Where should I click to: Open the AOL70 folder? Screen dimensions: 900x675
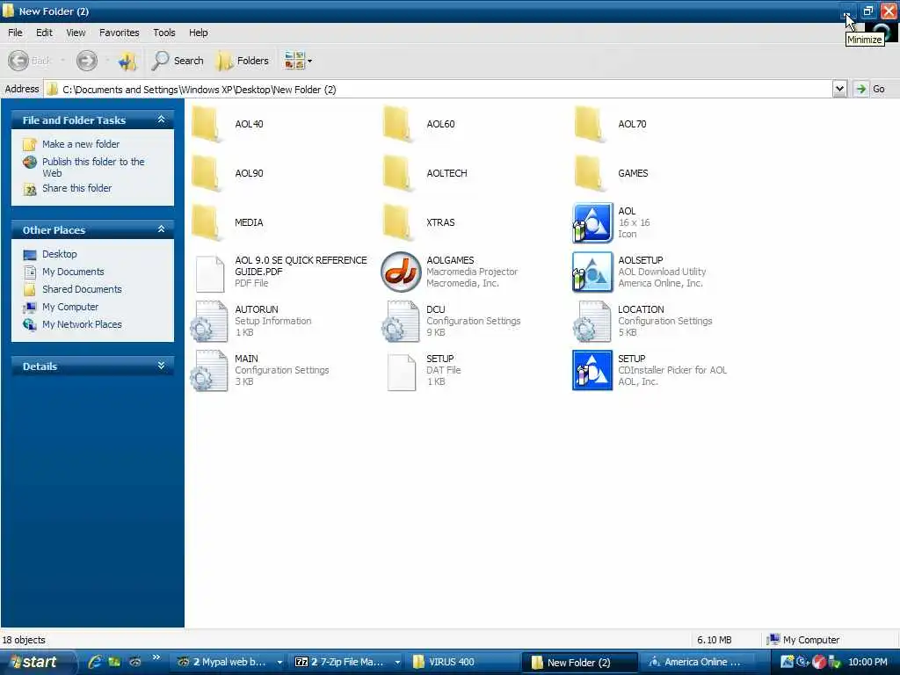coord(611,124)
